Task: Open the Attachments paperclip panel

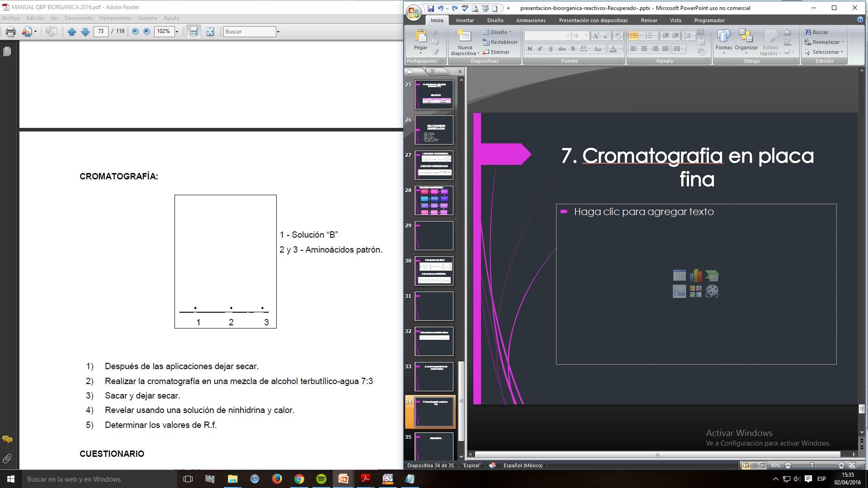Action: point(7,459)
